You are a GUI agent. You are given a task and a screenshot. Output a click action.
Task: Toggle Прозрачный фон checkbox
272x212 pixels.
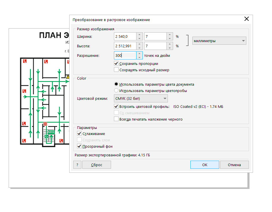point(79,146)
